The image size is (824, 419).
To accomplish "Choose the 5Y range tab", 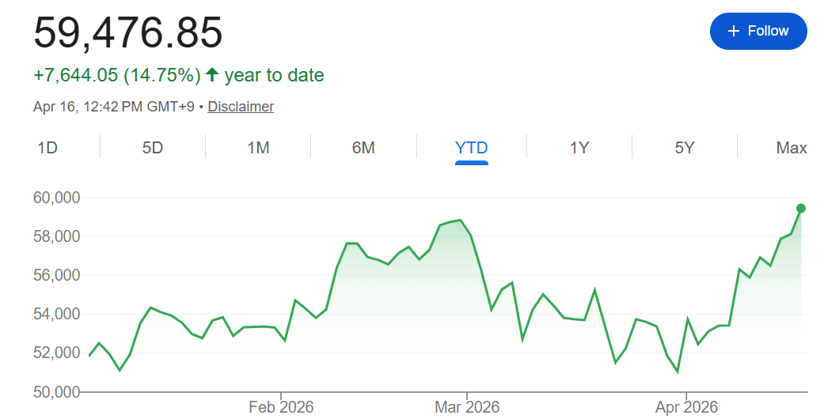I will [x=685, y=148].
